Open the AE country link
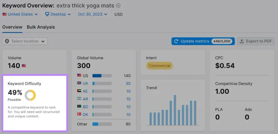The image size is (278, 134). point(85,91)
